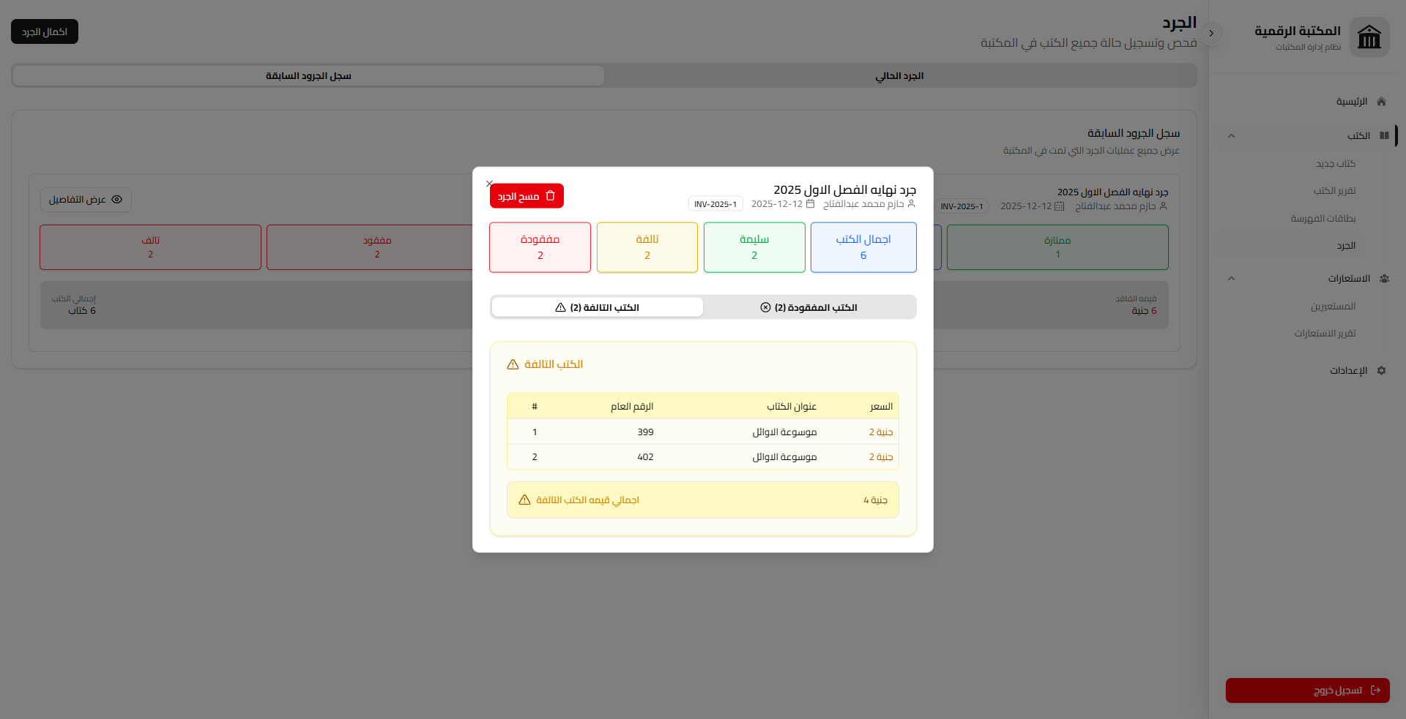Click the السعر column header
This screenshot has width=1406, height=719.
tap(881, 407)
